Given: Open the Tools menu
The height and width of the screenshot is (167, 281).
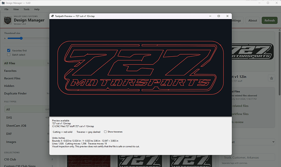Looking at the screenshot, I should click(x=26, y=9).
